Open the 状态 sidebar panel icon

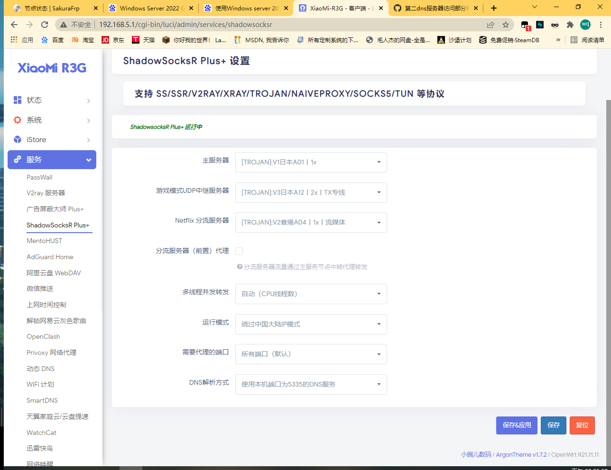coord(18,100)
